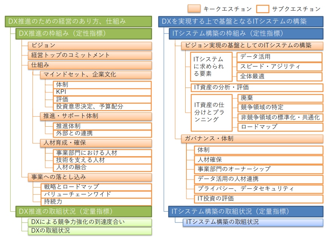Select the プライバシー、データセキュリティ box

coord(258,189)
